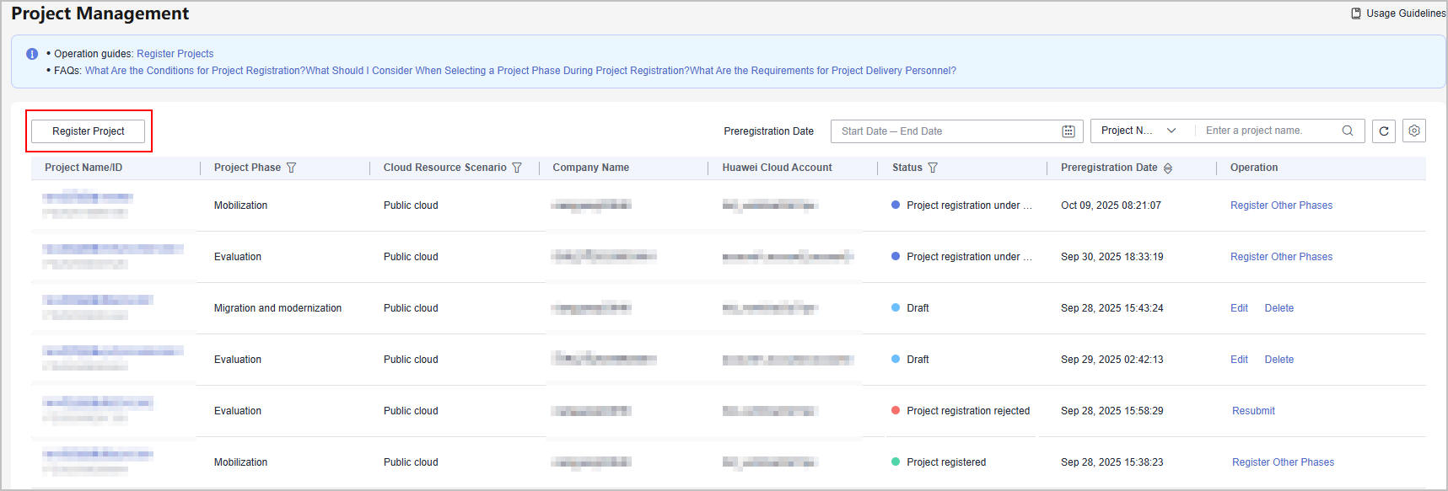Sort by Preregistration Date icon
Image resolution: width=1448 pixels, height=491 pixels.
[1168, 168]
